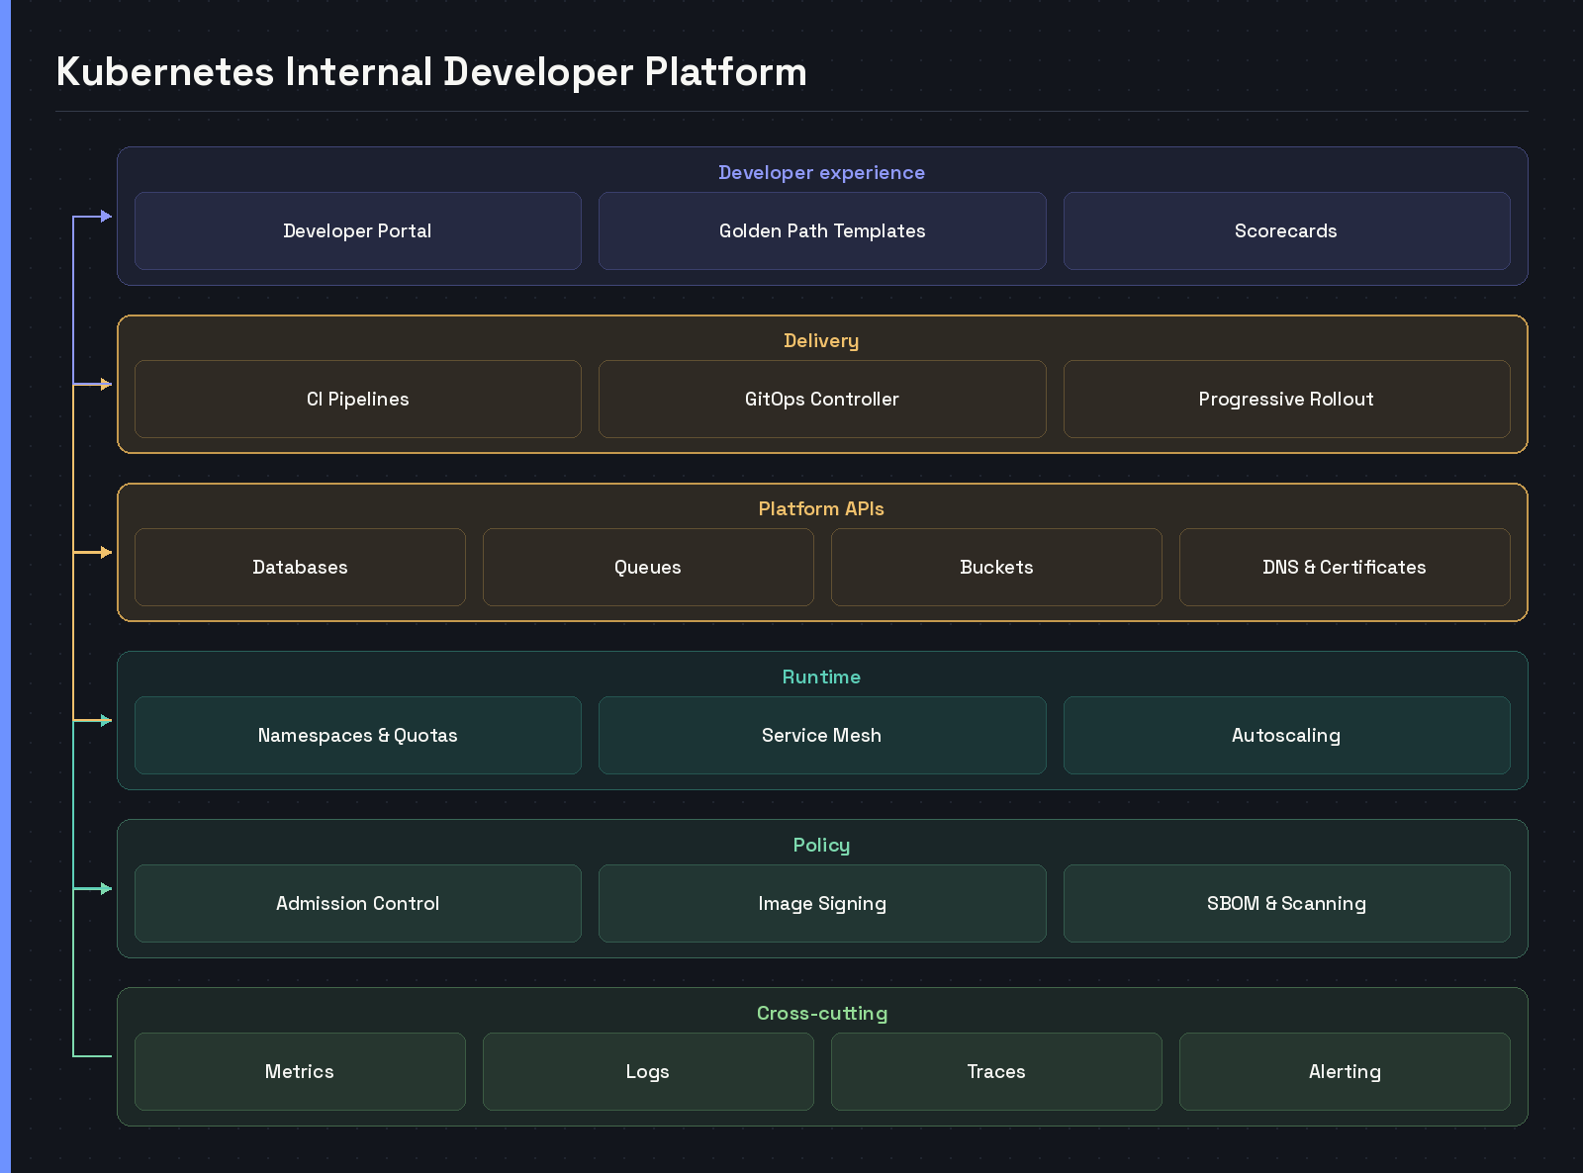1583x1173 pixels.
Task: Click the CI Pipelines box
Action: (x=357, y=399)
